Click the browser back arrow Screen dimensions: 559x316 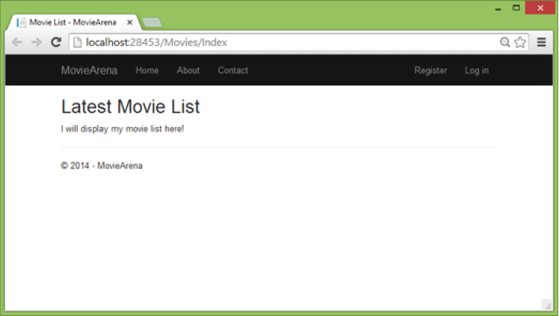(17, 43)
